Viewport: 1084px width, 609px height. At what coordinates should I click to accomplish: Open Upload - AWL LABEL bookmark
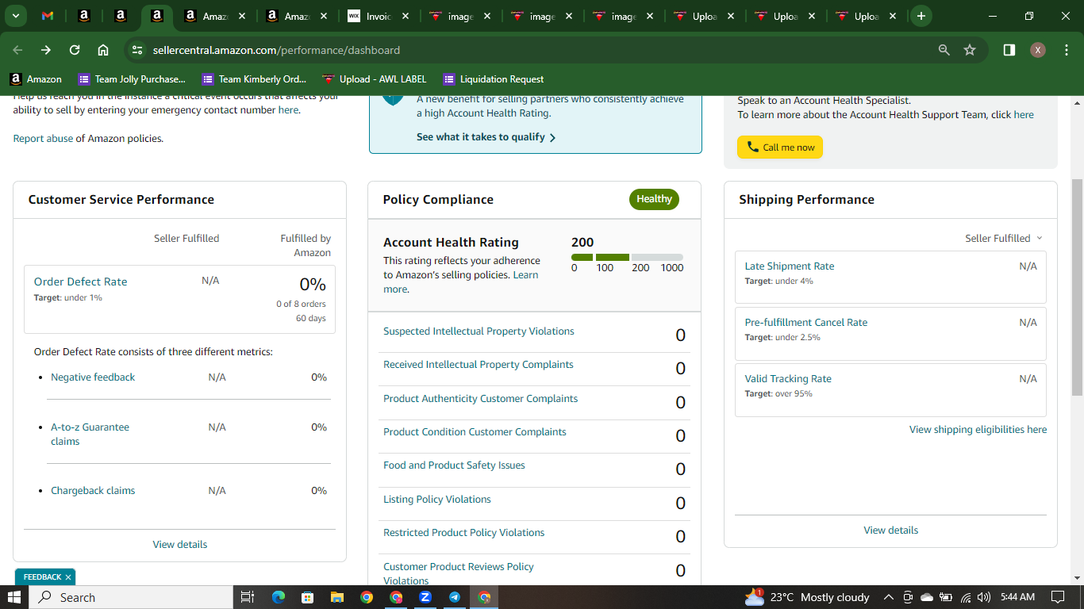tap(375, 79)
